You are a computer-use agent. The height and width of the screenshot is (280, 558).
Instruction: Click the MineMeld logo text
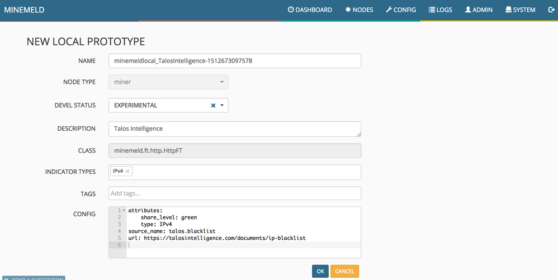pyautogui.click(x=24, y=10)
